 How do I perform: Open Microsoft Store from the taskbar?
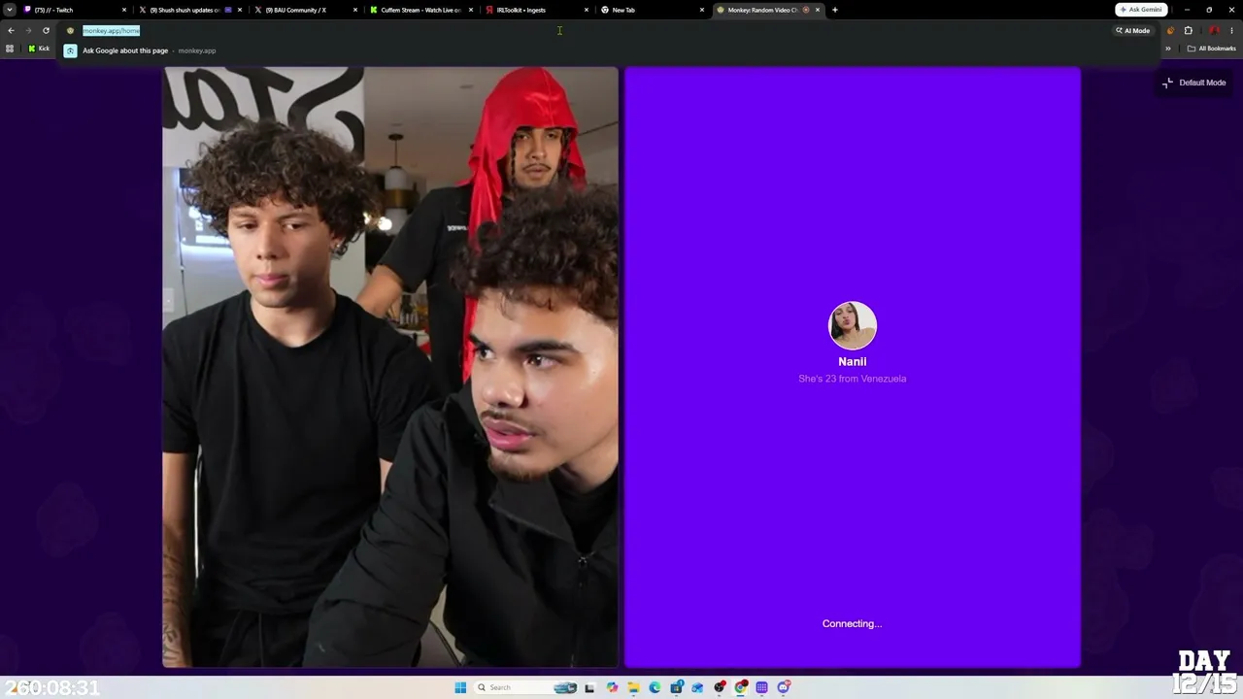[677, 687]
